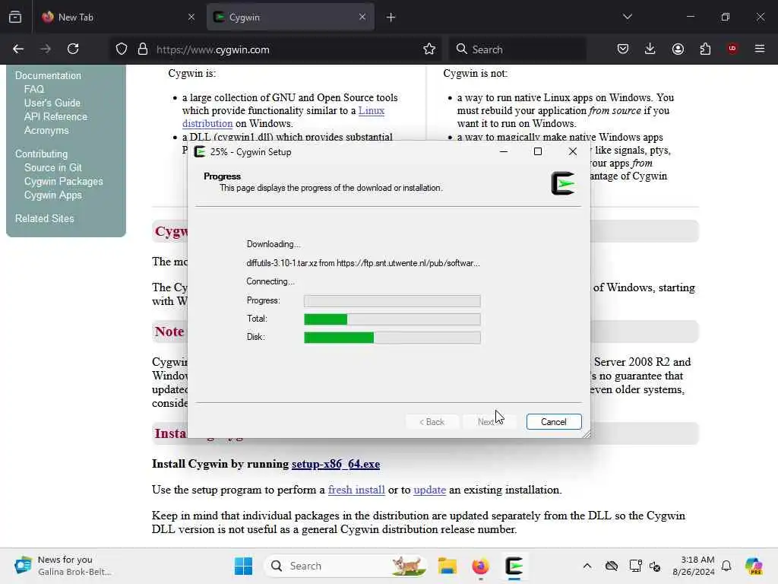This screenshot has height=584, width=778.
Task: Bookmark this page with star icon
Action: [x=429, y=49]
